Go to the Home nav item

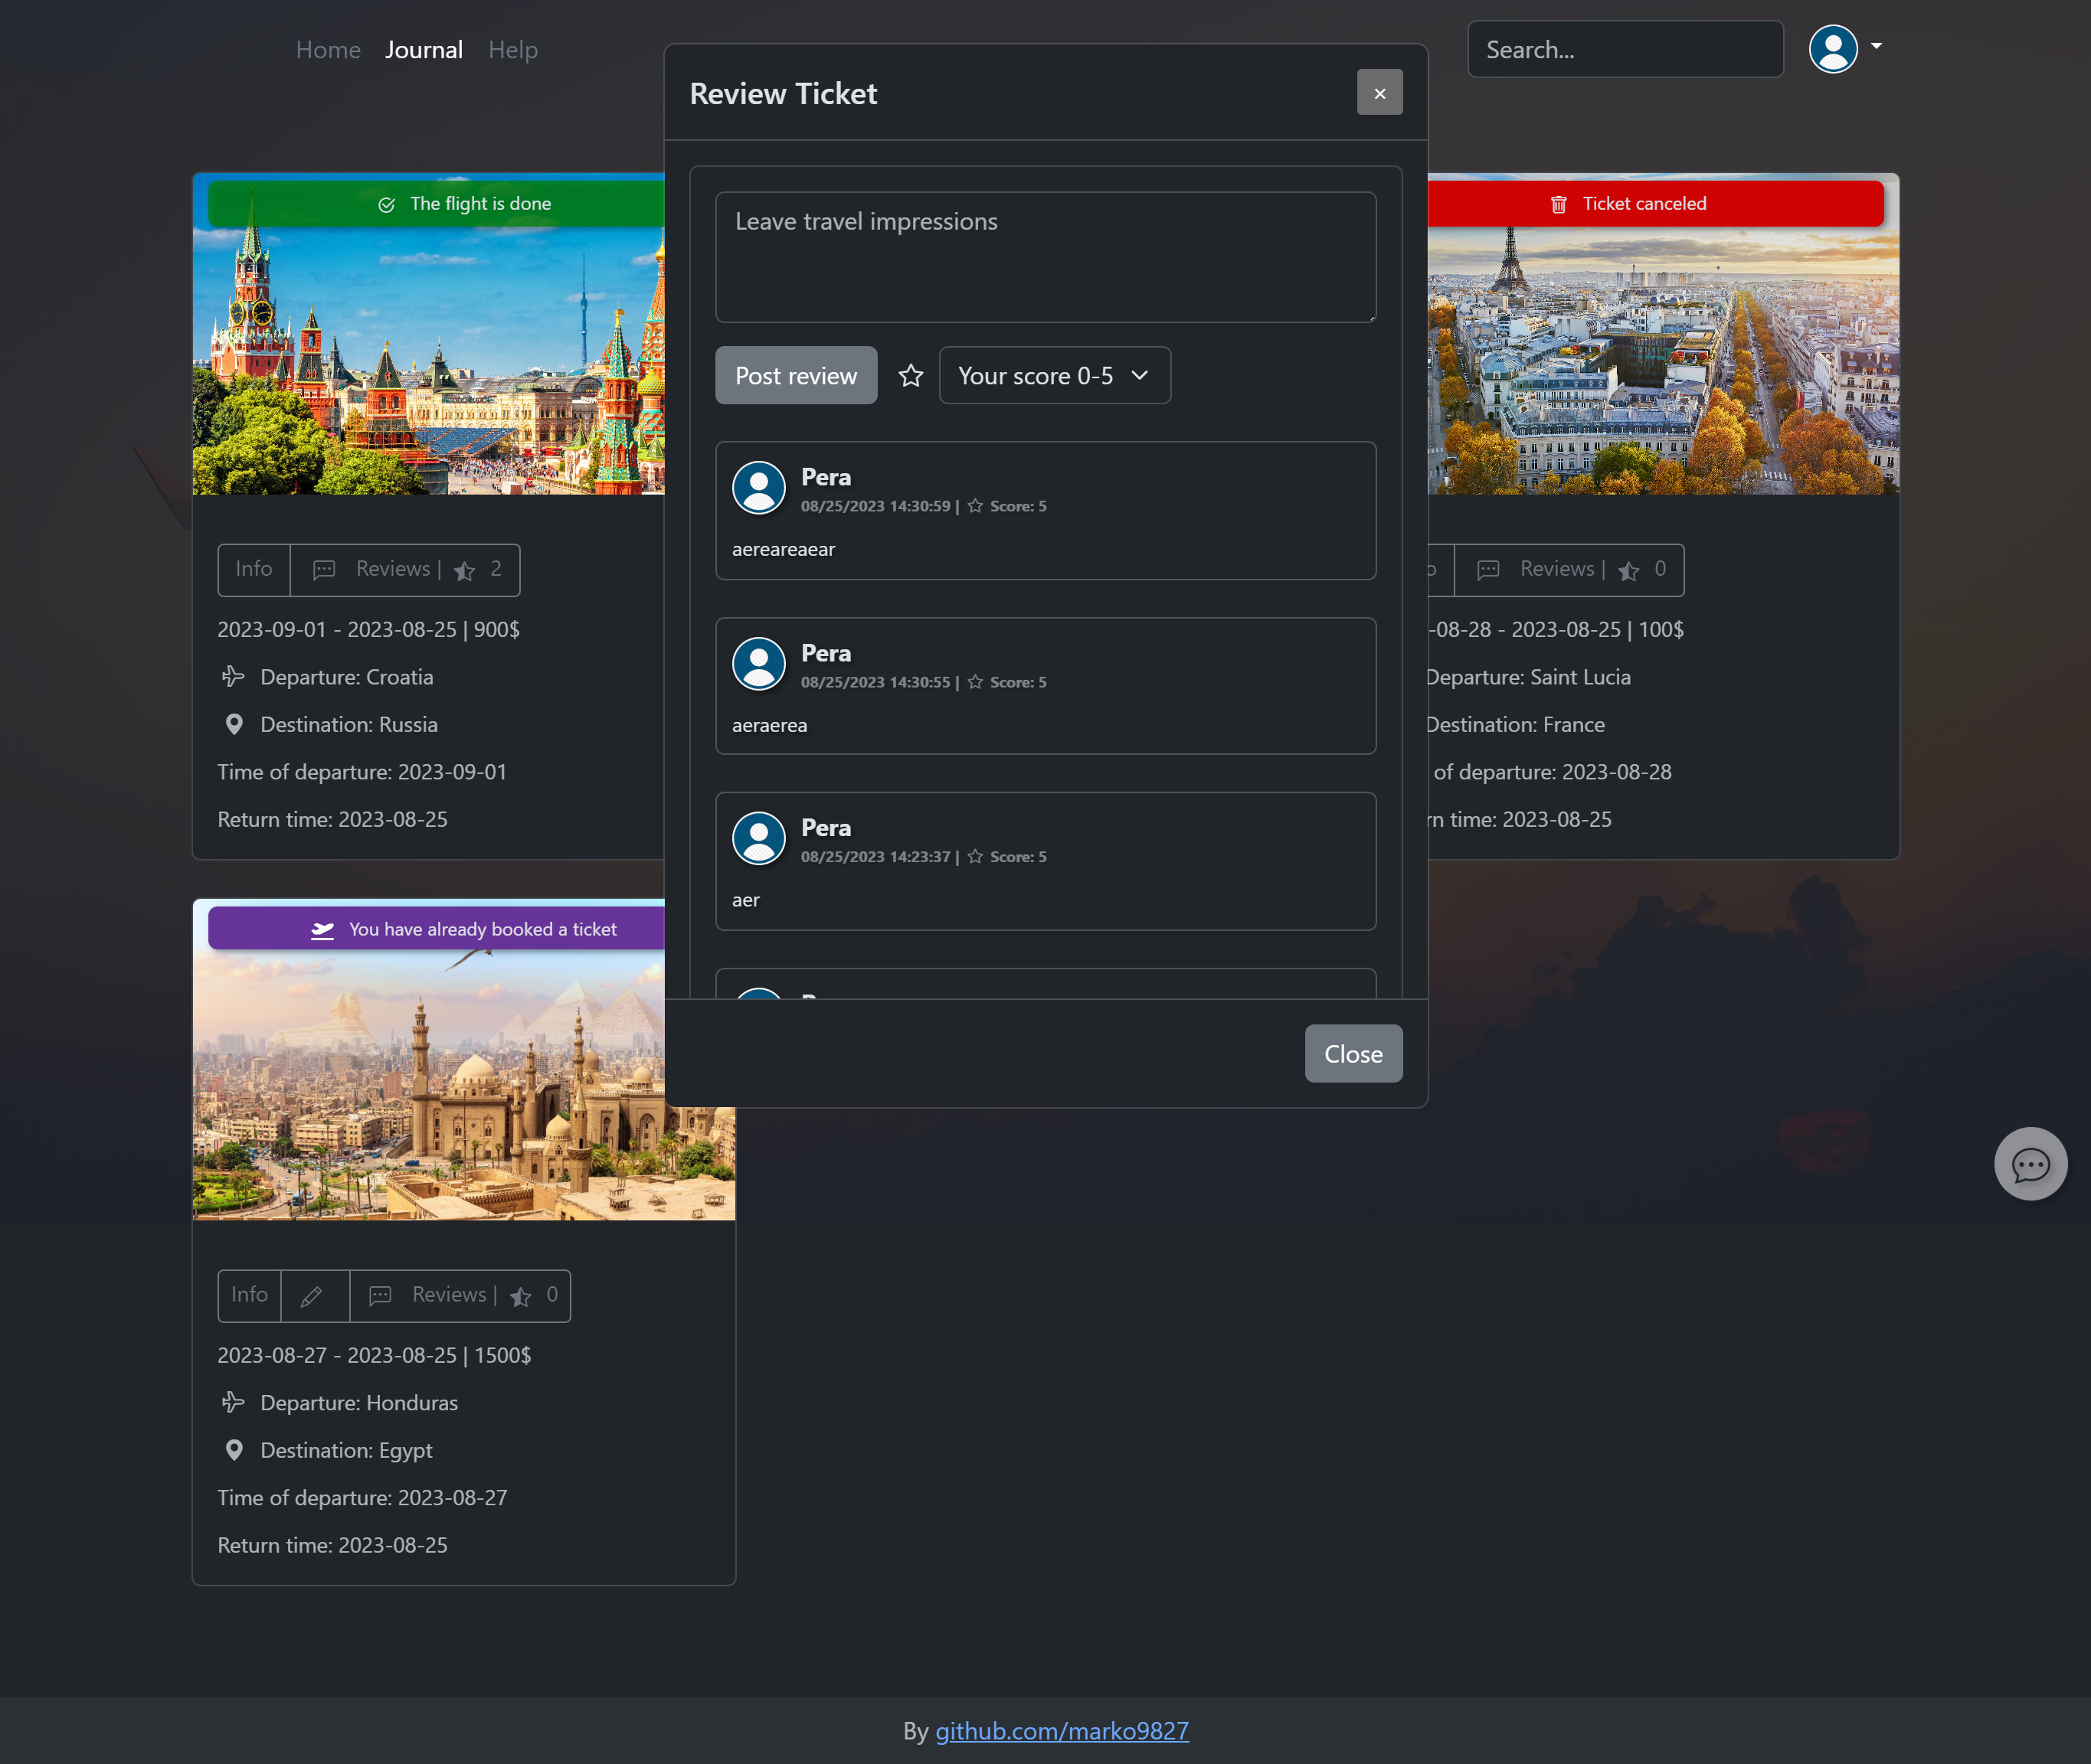(328, 50)
